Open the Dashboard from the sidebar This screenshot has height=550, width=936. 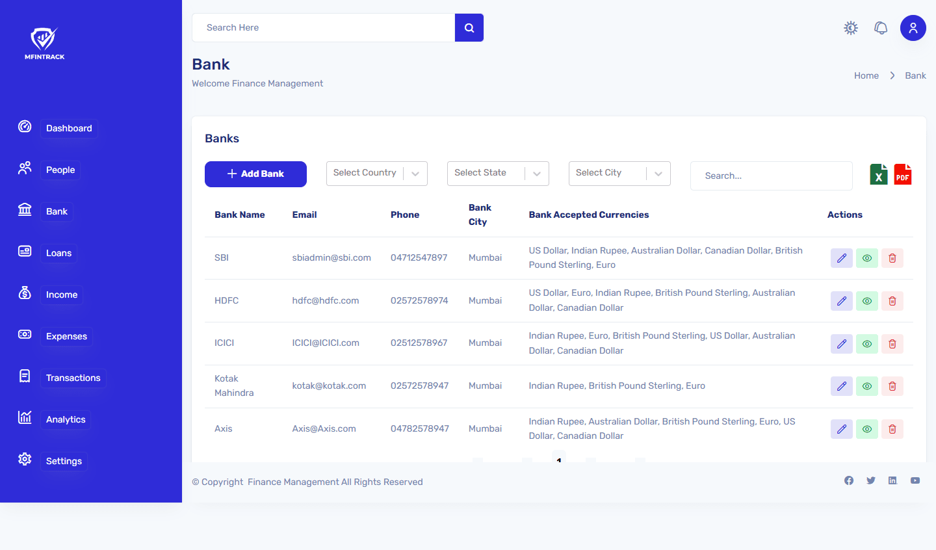point(69,128)
